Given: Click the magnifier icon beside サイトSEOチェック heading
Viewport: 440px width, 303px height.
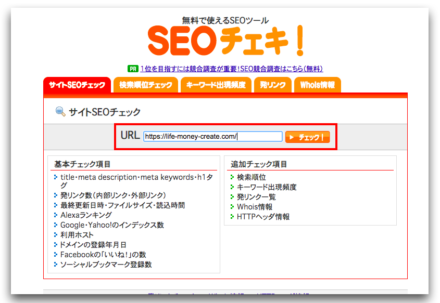Looking at the screenshot, I should (x=60, y=111).
